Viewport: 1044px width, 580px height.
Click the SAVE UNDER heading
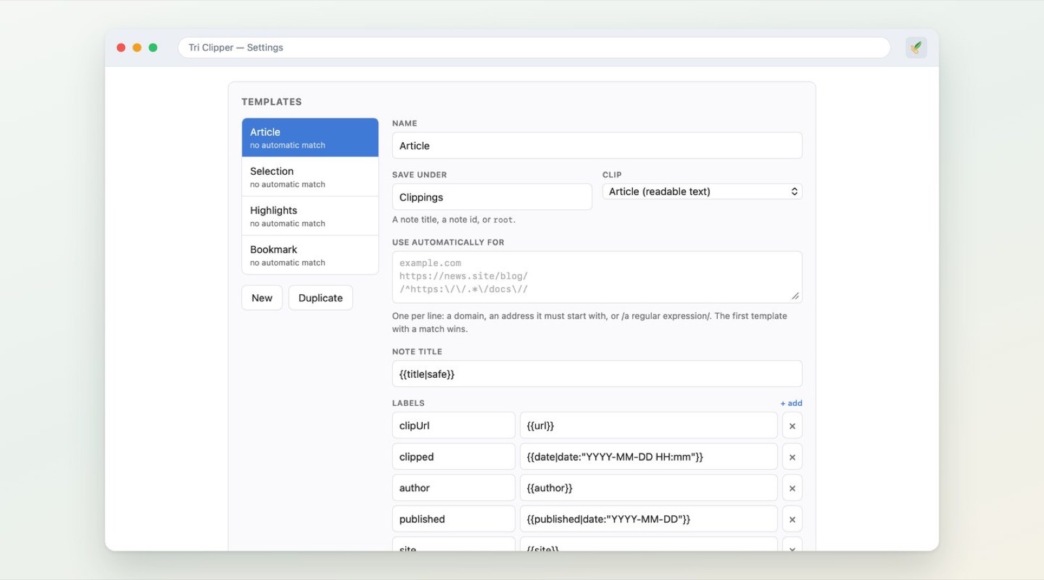[x=420, y=175]
